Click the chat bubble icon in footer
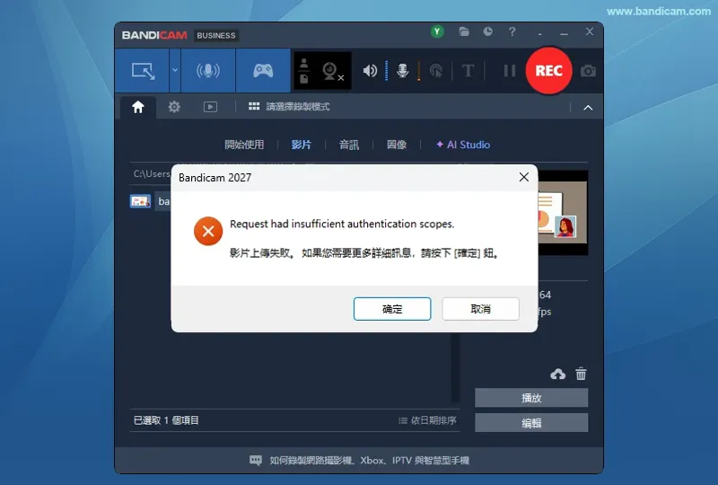 click(256, 460)
